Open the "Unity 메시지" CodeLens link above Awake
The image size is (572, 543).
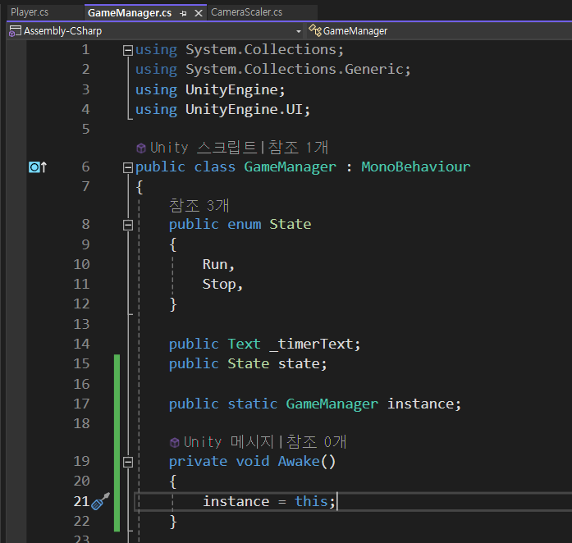pos(228,442)
